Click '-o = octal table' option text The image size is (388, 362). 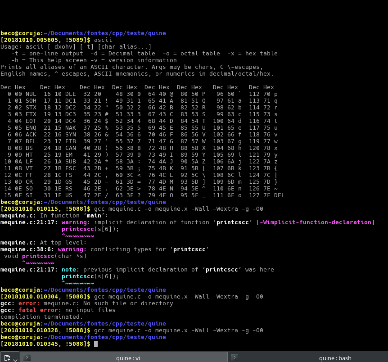[191, 53]
